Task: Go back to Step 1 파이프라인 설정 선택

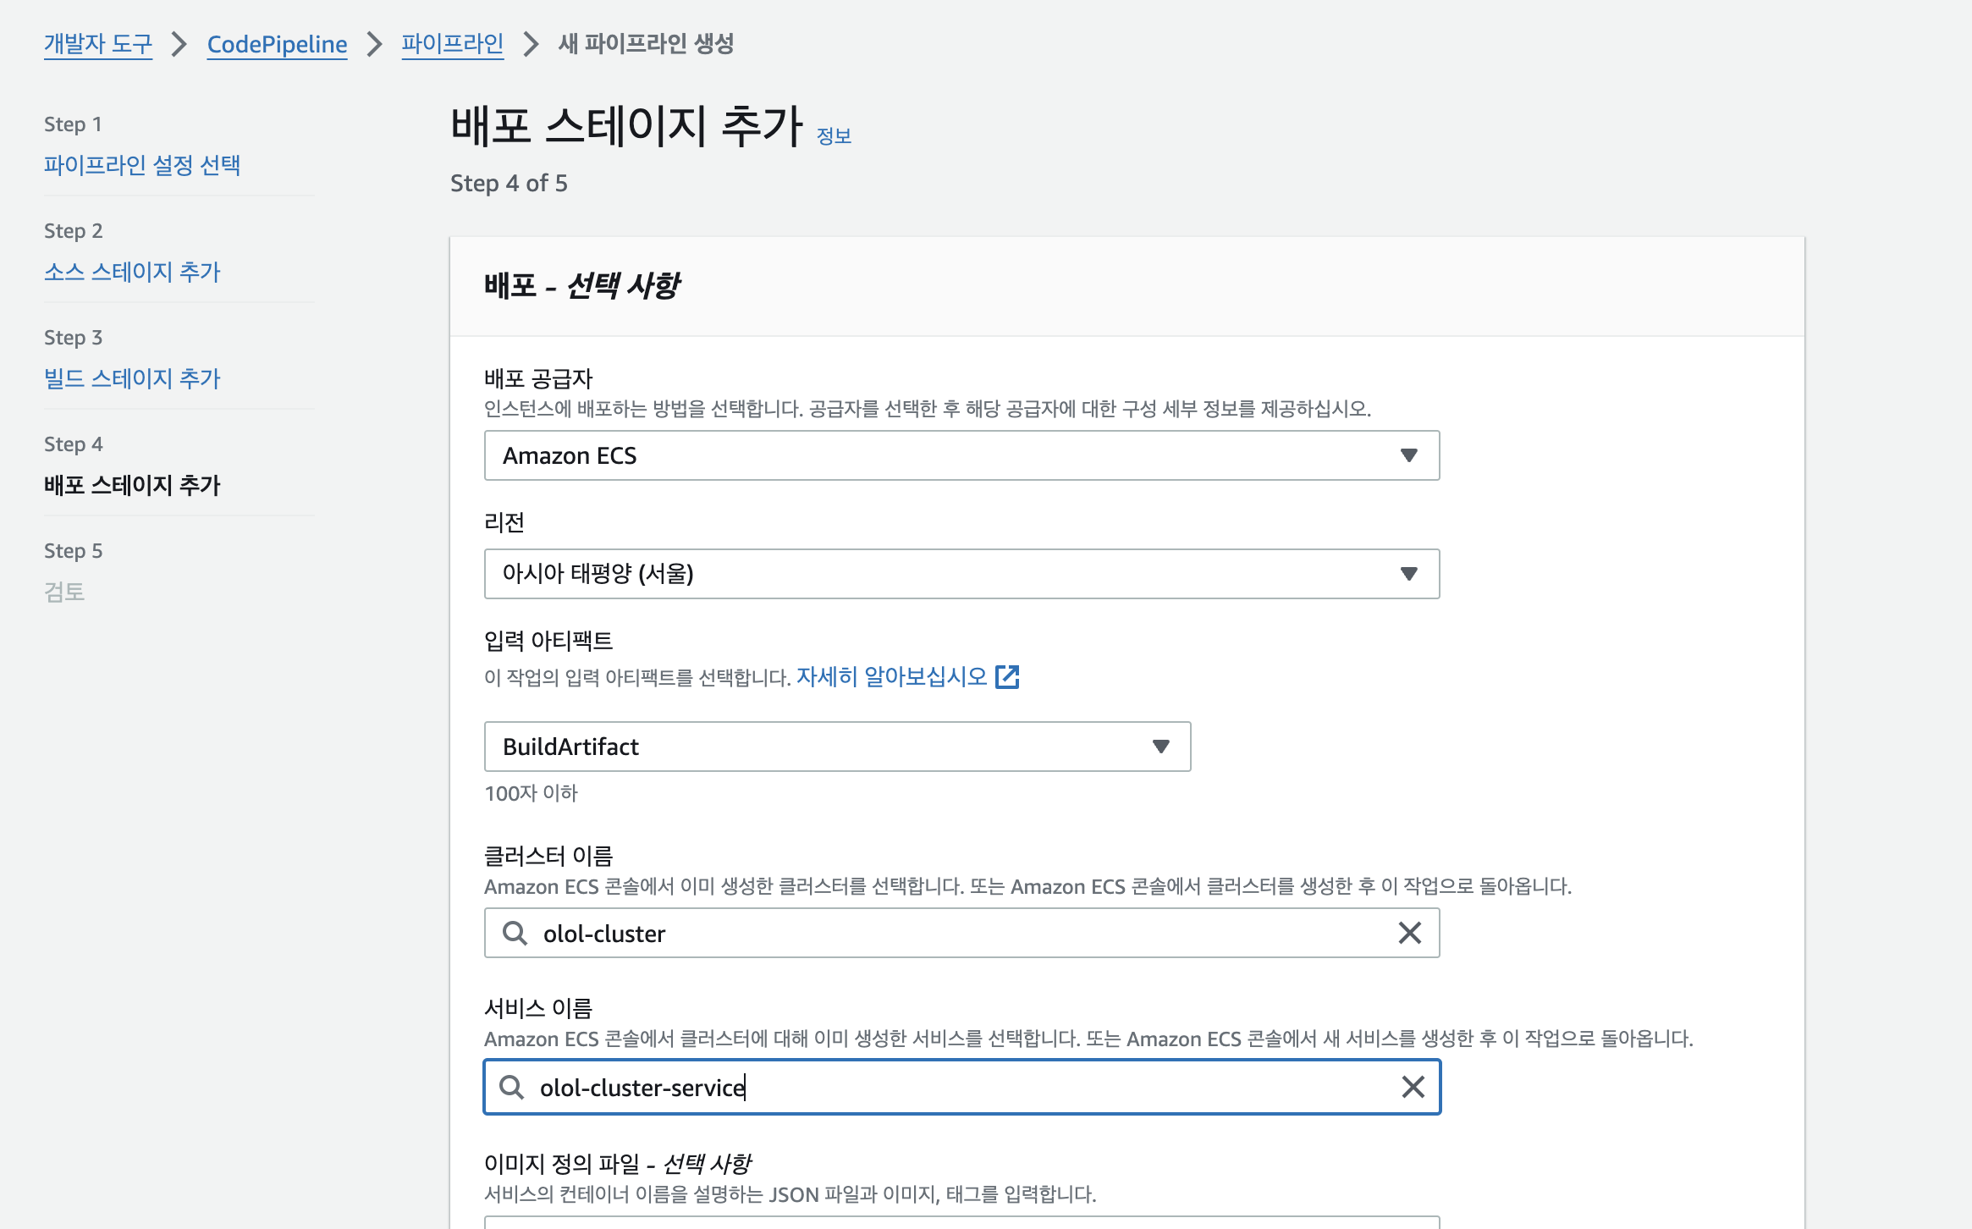Action: (x=142, y=165)
